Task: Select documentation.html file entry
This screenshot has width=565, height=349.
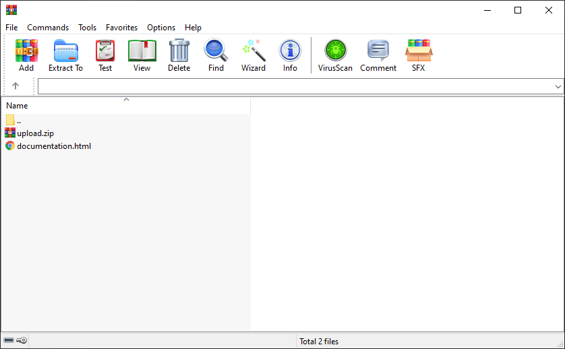Action: [53, 146]
